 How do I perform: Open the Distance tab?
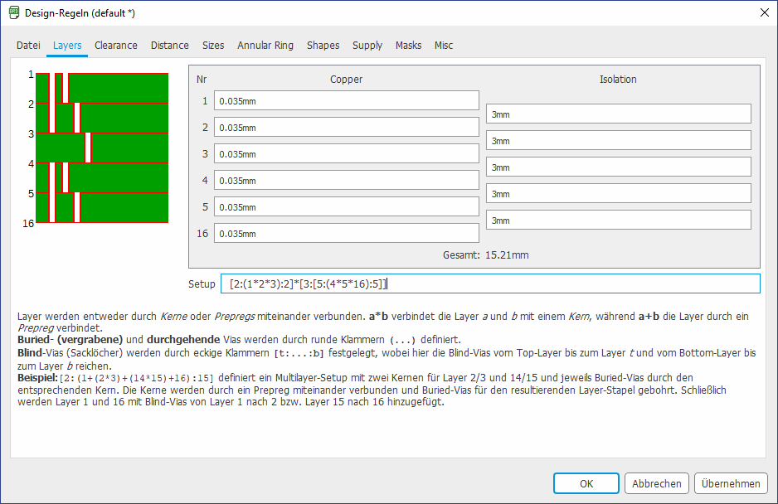point(170,45)
